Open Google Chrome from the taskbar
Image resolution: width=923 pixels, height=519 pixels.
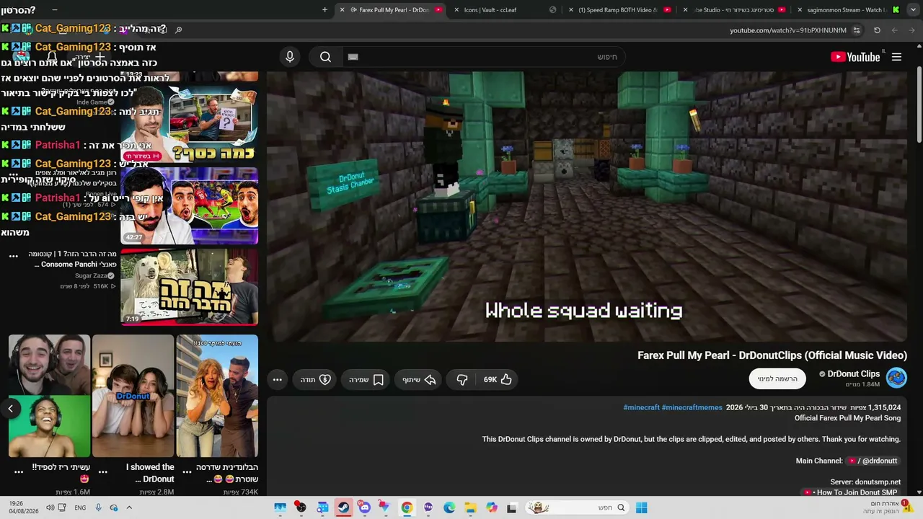[x=407, y=507]
